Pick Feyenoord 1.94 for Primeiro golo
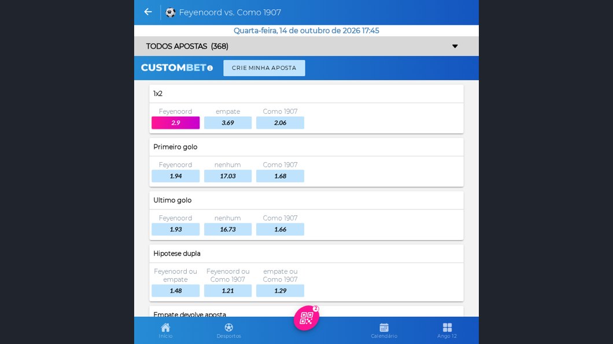 (x=176, y=176)
